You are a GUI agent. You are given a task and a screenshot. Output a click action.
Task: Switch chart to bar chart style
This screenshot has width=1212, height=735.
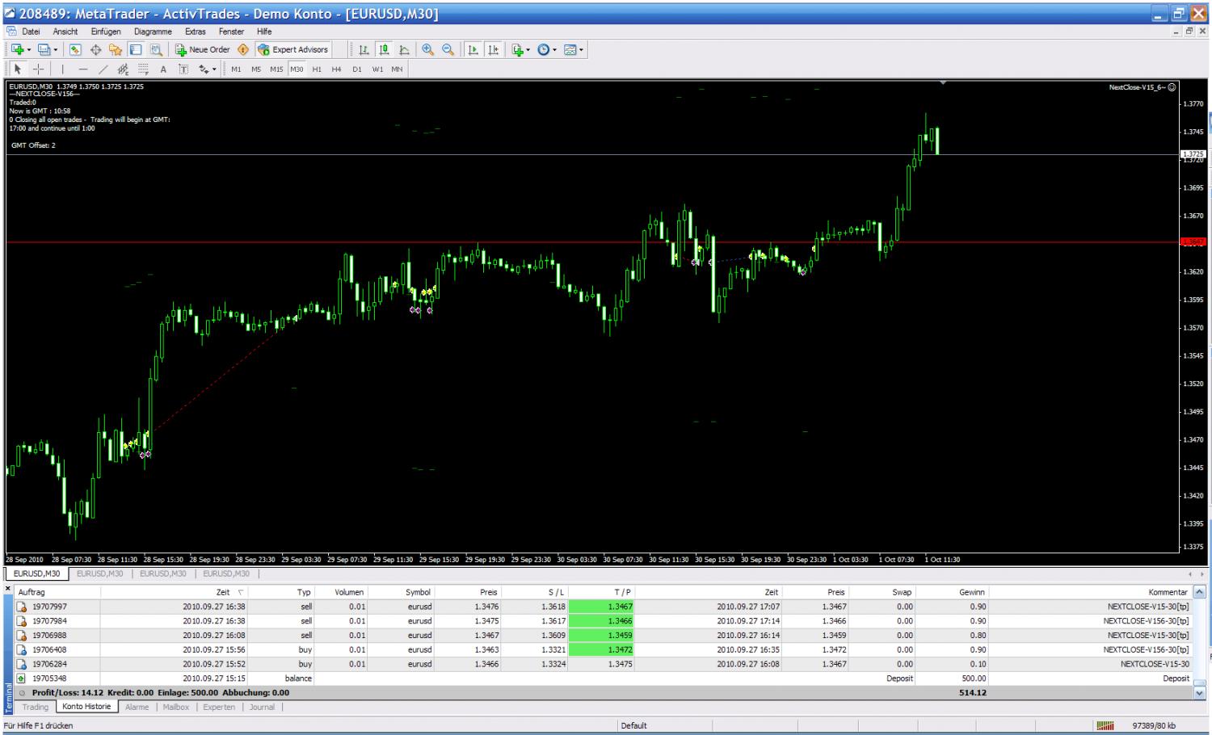point(364,49)
